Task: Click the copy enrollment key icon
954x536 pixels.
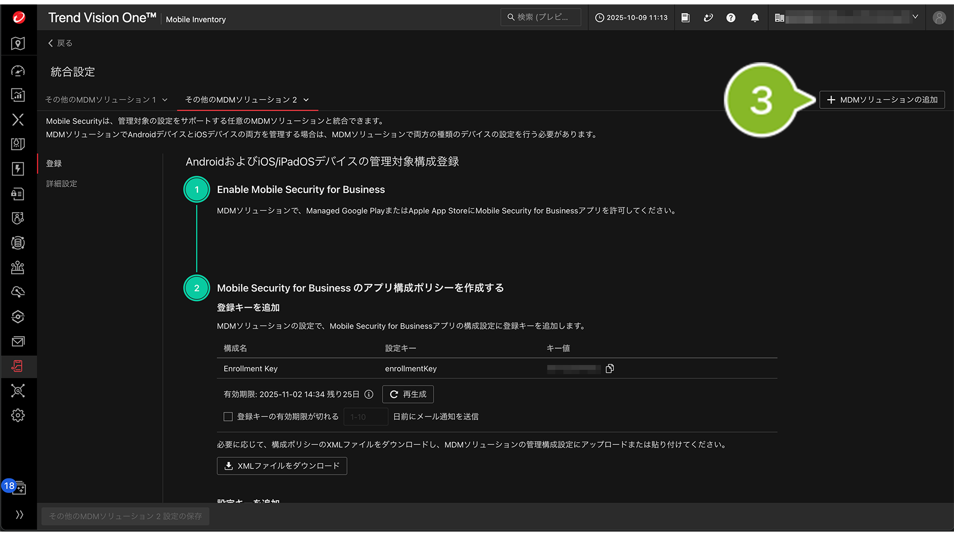Action: coord(610,369)
